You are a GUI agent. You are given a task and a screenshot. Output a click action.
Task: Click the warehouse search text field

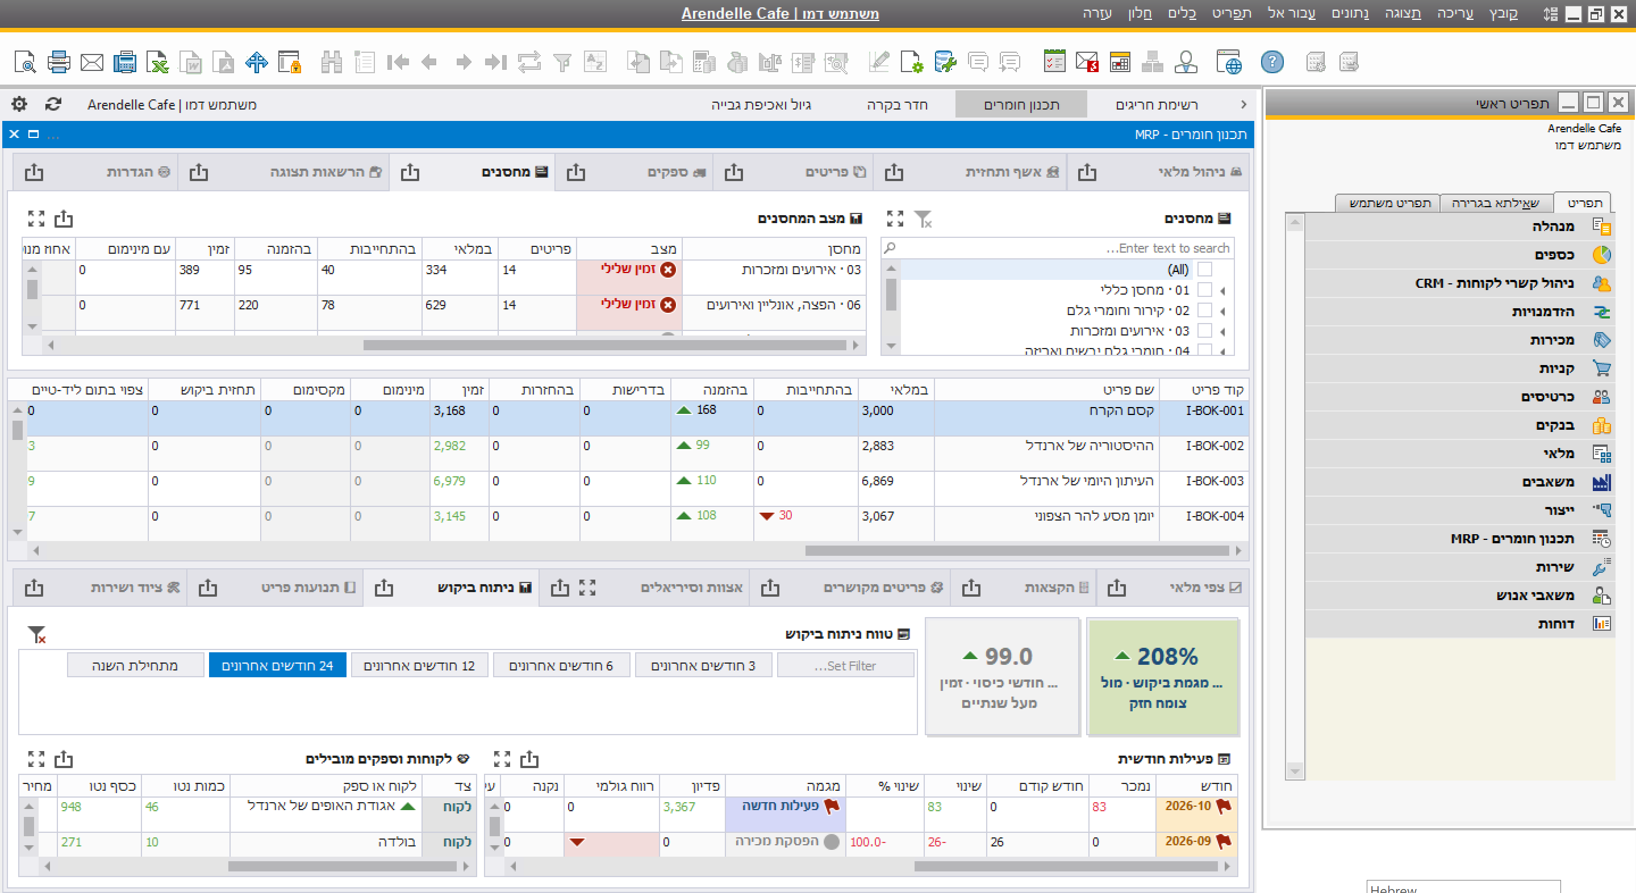1057,248
